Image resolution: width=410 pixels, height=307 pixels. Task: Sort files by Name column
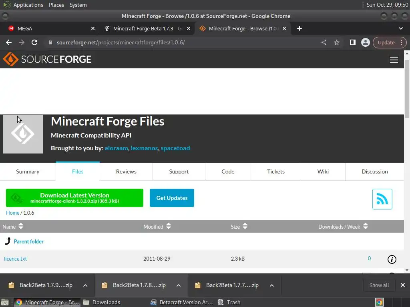[13, 227]
